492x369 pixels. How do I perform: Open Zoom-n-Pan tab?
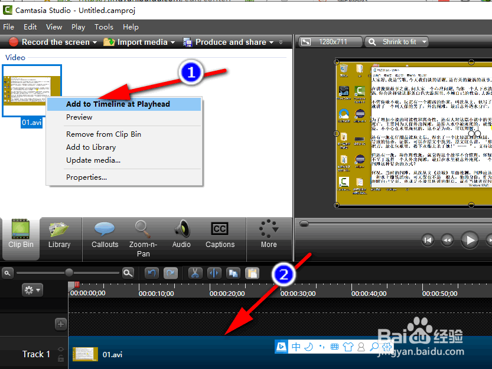tap(143, 239)
